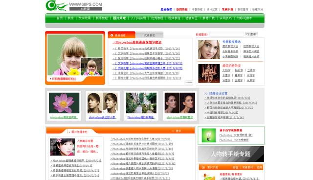Open 实用技巧 in the green navigation bar
This screenshot has height=180, width=313.
(225, 18)
